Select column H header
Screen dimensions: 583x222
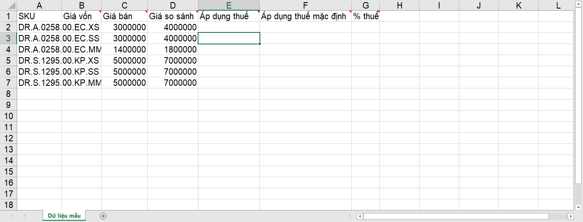[399, 6]
